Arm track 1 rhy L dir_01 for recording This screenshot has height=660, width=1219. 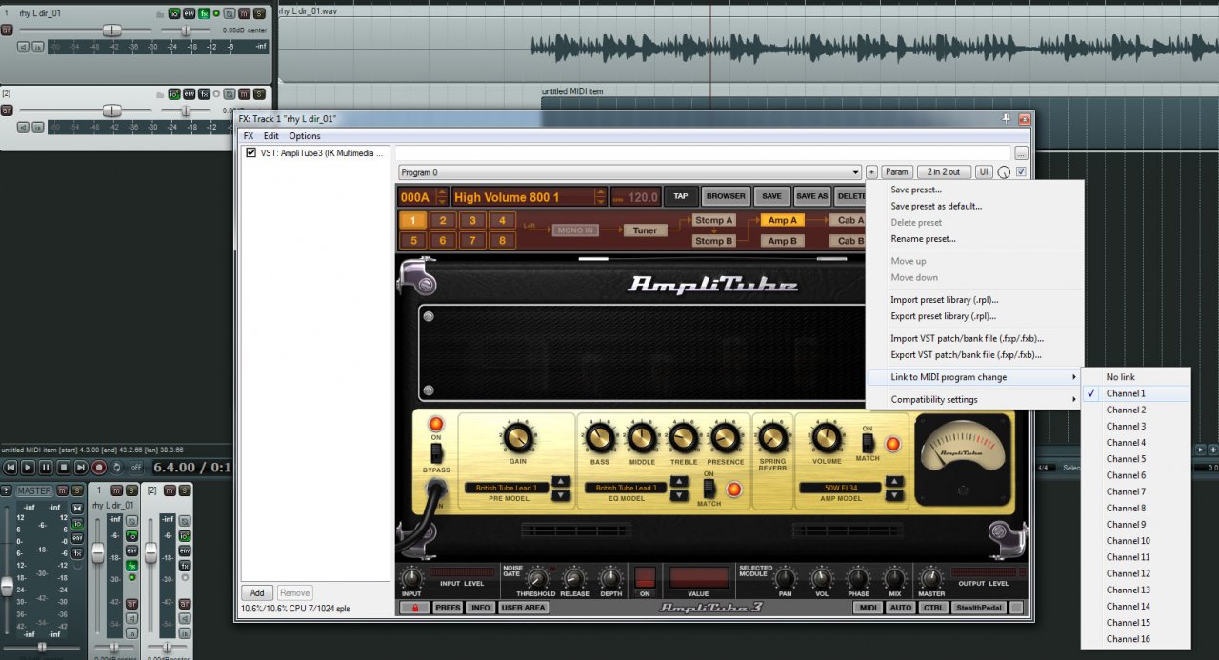(x=7, y=30)
